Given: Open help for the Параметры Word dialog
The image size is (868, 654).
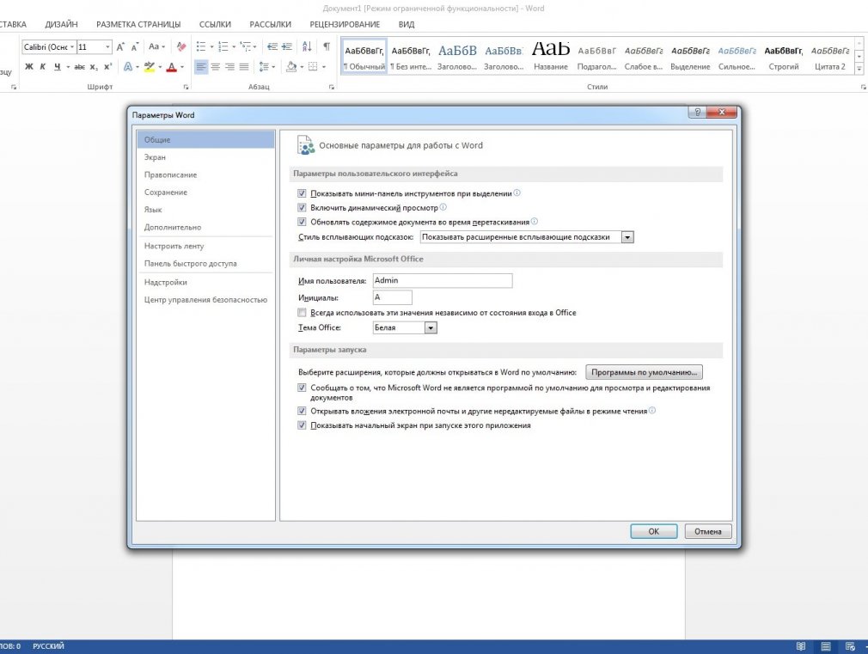Looking at the screenshot, I should tap(698, 112).
